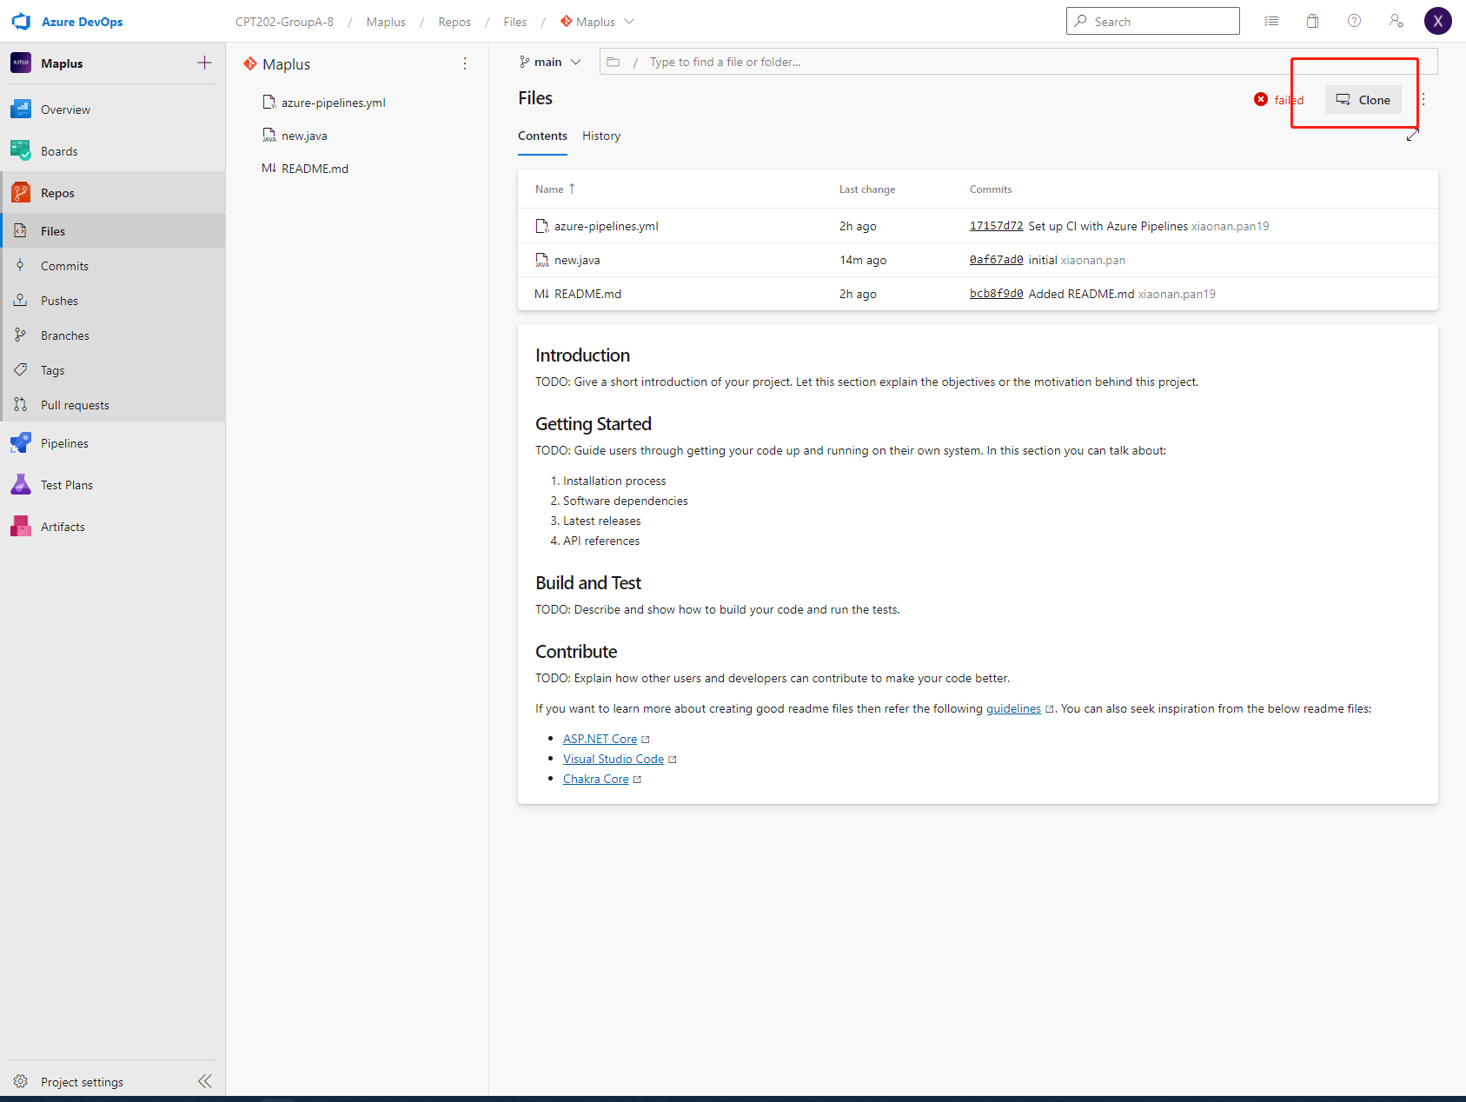The height and width of the screenshot is (1102, 1466).
Task: Open commit bcb8f9d0
Action: tap(996, 294)
